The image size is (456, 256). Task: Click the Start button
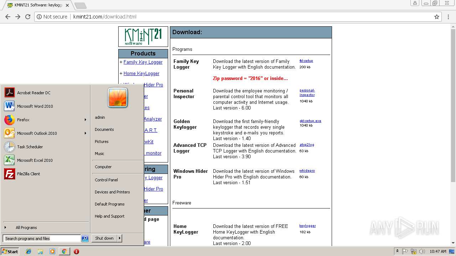point(10,251)
